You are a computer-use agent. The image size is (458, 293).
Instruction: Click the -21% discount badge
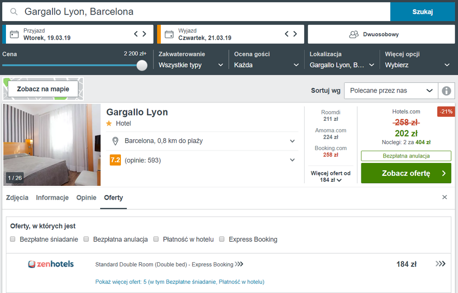tap(446, 112)
